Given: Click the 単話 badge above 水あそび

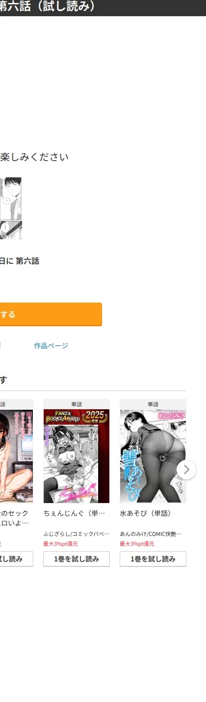Looking at the screenshot, I should click(153, 404).
